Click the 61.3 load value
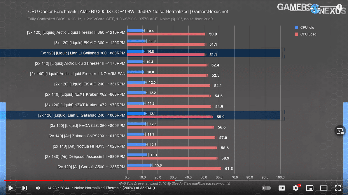Screen dimensions: 348x195 coord(229,169)
